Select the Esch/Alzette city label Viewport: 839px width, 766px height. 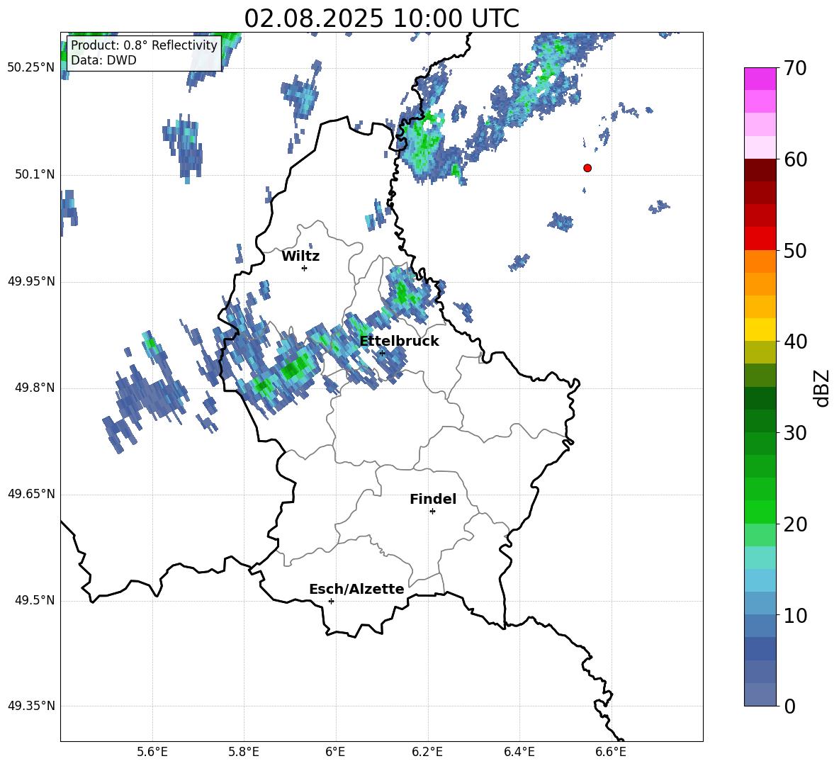tap(356, 589)
